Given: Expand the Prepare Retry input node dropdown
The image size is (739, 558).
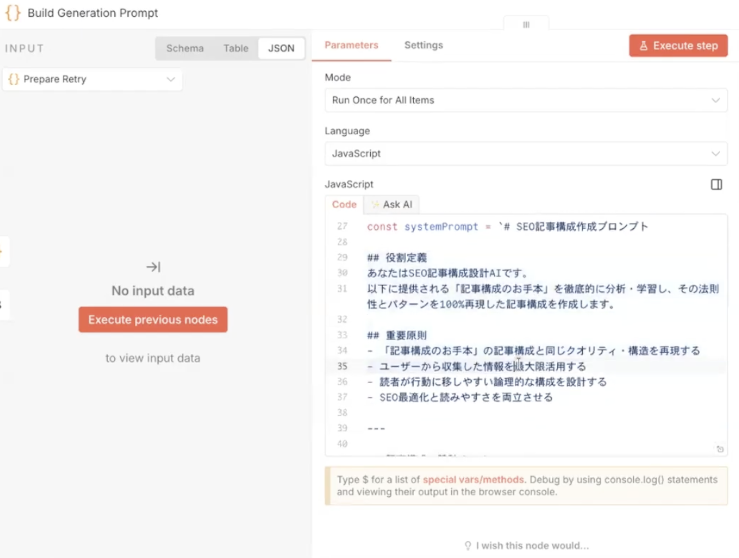Looking at the screenshot, I should (x=92, y=79).
